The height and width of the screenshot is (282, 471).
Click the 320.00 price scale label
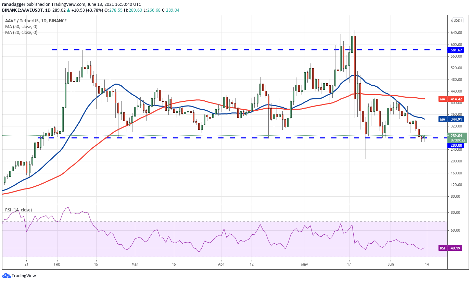(457, 126)
